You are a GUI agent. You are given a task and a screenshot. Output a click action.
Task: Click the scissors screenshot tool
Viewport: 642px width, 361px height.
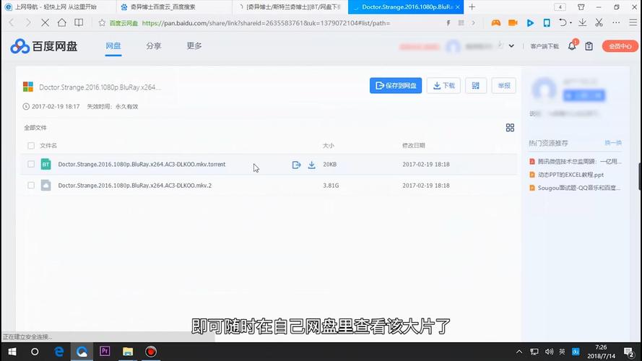(x=599, y=23)
